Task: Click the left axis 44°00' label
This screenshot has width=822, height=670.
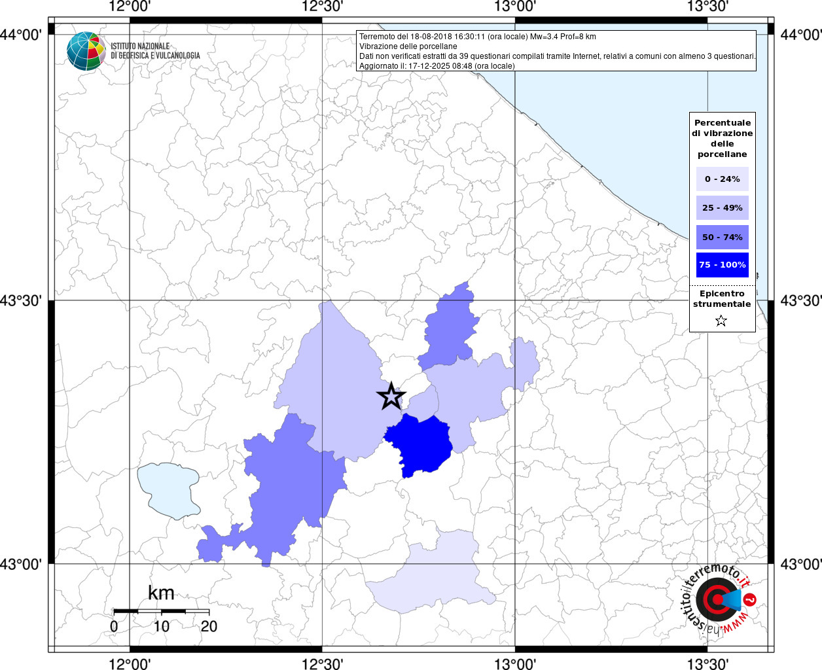Action: coord(22,34)
